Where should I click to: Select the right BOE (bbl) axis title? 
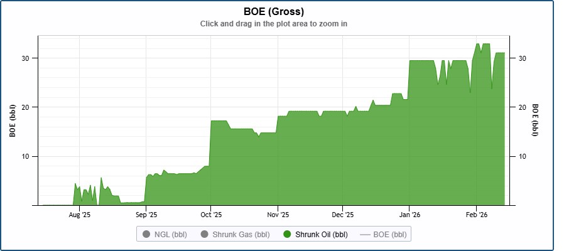[535, 120]
